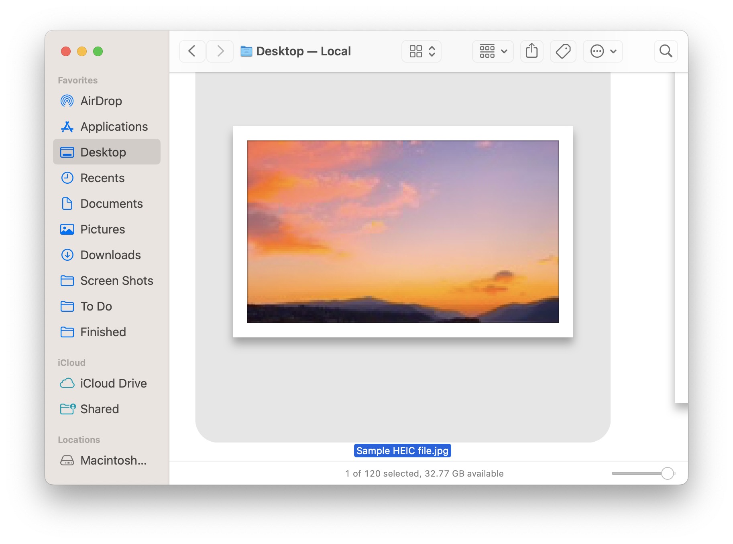Open iCloud Drive in sidebar
733x544 pixels.
click(x=113, y=384)
